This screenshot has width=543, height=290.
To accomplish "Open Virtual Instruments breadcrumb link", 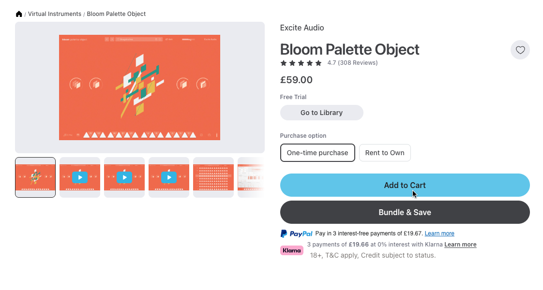I will (x=55, y=14).
